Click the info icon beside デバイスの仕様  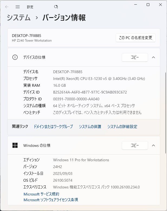tap(15, 57)
